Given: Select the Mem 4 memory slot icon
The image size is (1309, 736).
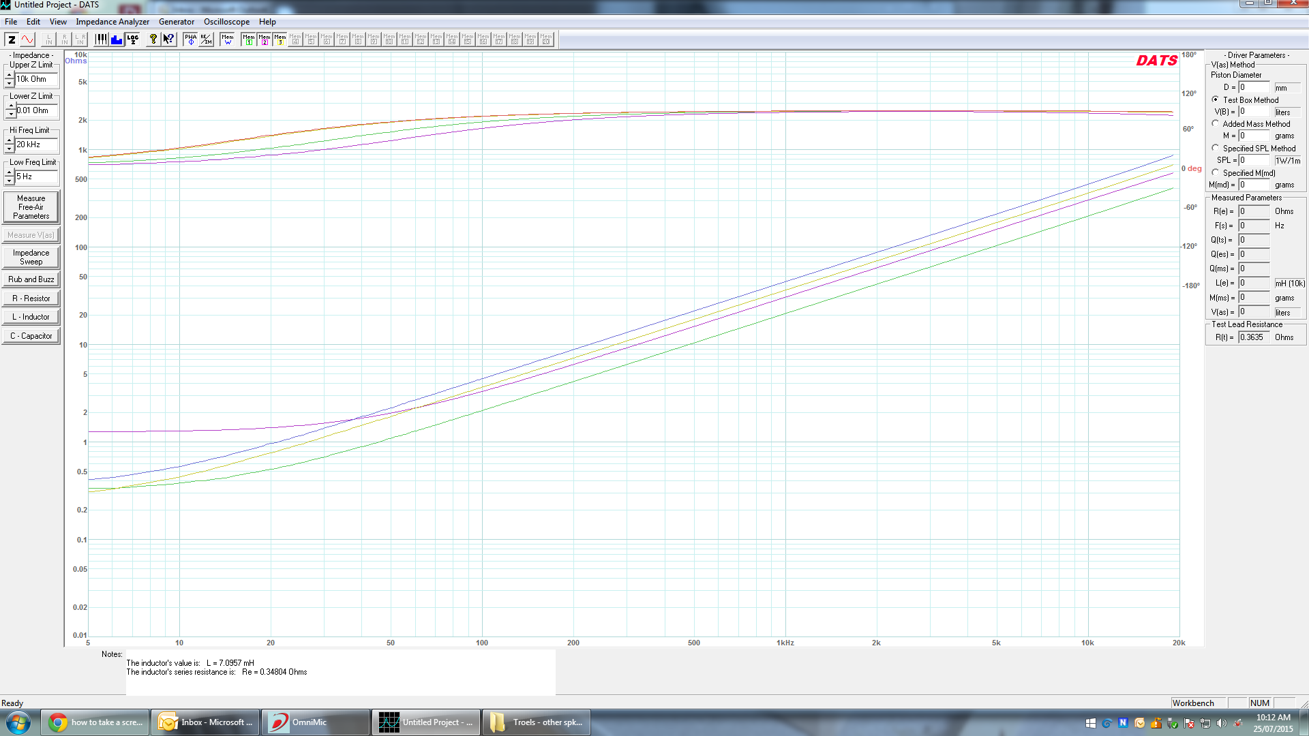Looking at the screenshot, I should pos(295,40).
